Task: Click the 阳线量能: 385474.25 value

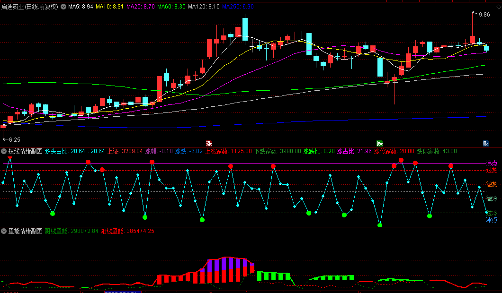Action: [127, 231]
